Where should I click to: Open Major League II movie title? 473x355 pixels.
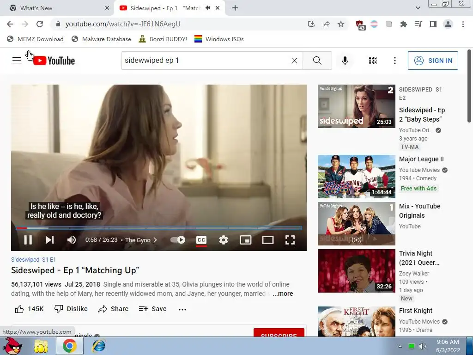[x=421, y=159]
